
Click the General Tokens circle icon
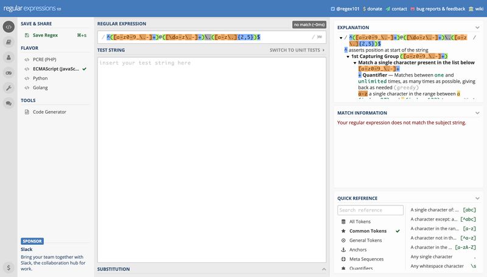[x=343, y=241]
